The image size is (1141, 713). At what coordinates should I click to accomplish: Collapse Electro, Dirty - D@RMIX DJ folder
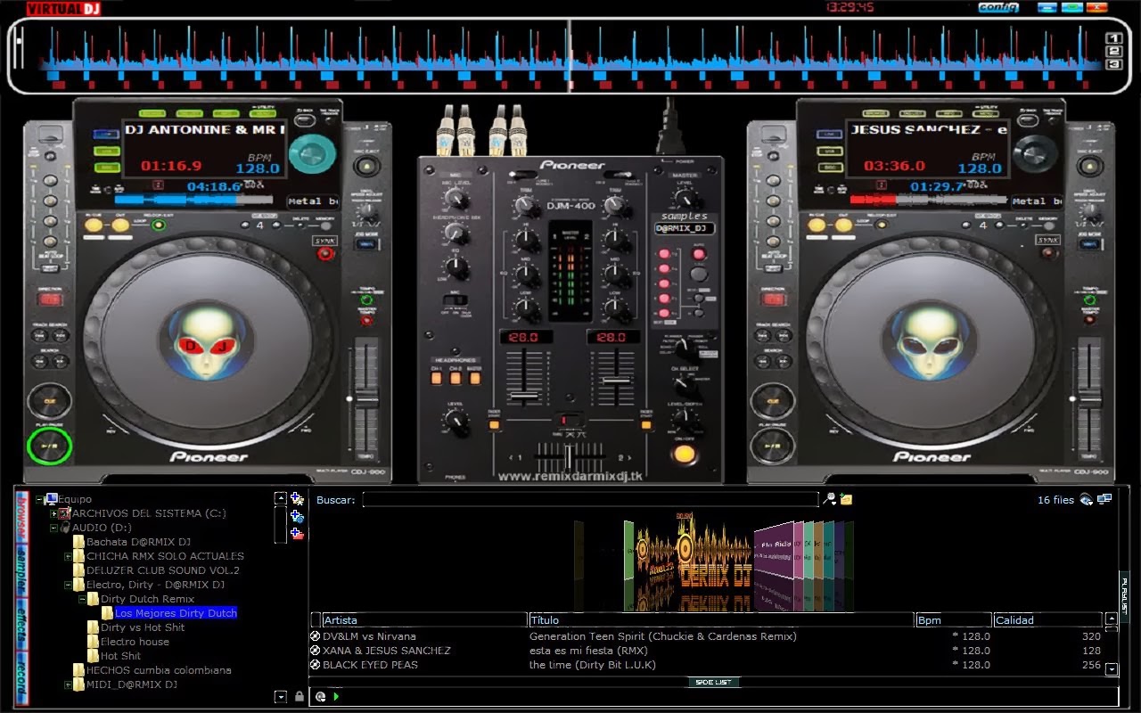point(68,585)
